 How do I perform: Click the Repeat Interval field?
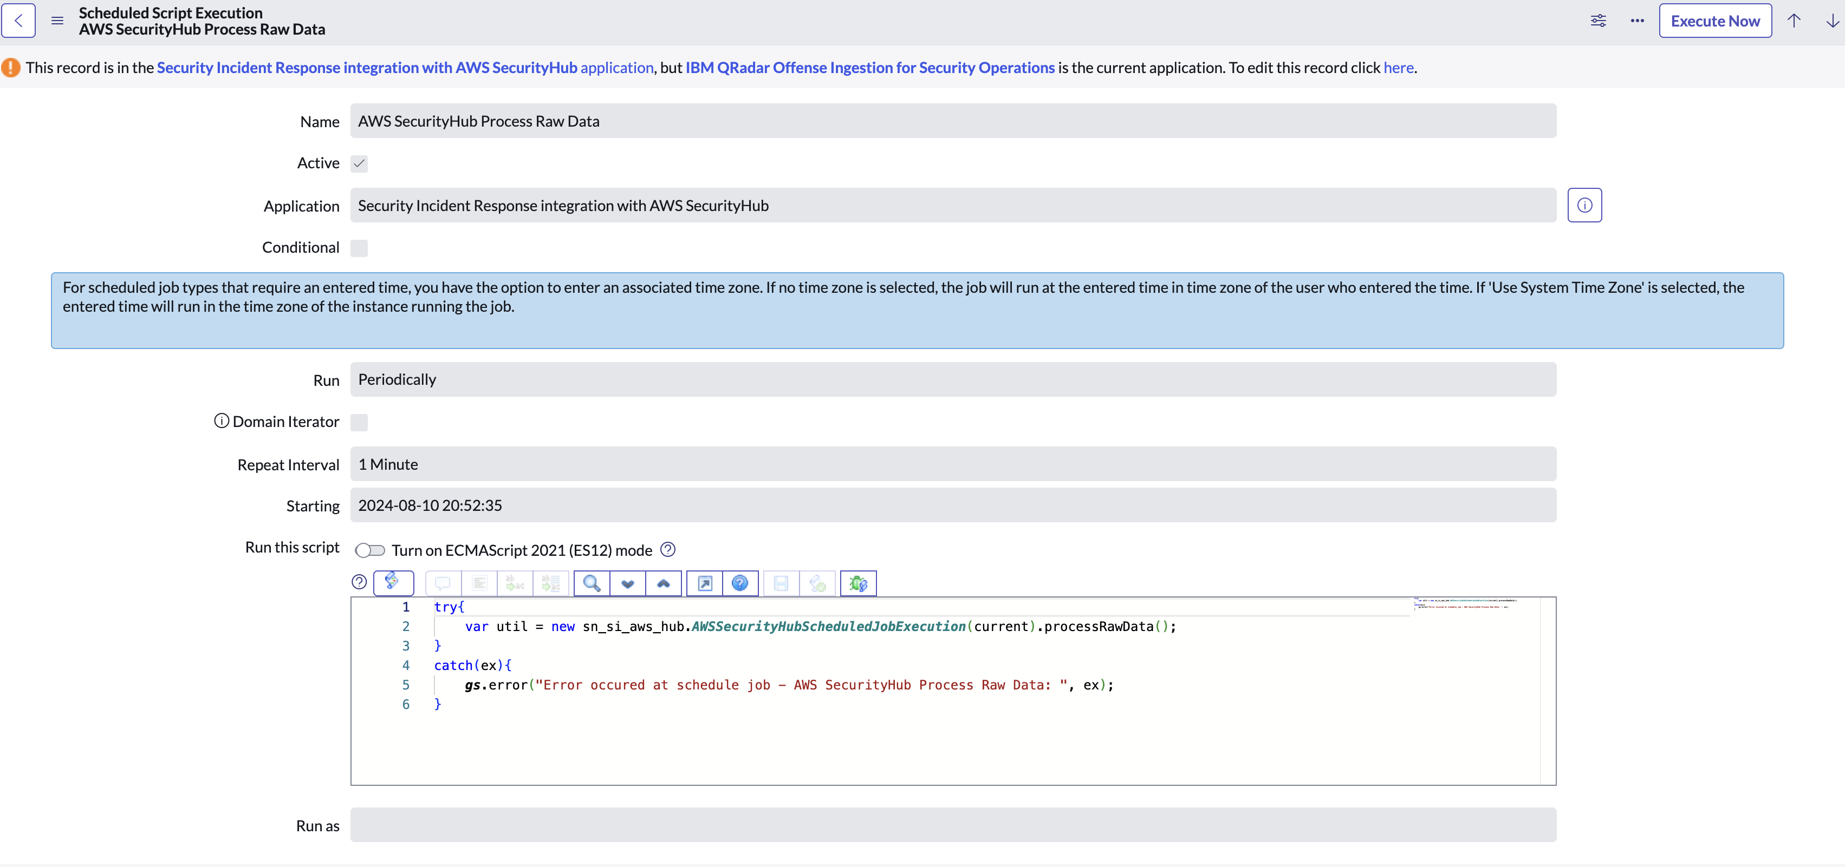(x=953, y=464)
